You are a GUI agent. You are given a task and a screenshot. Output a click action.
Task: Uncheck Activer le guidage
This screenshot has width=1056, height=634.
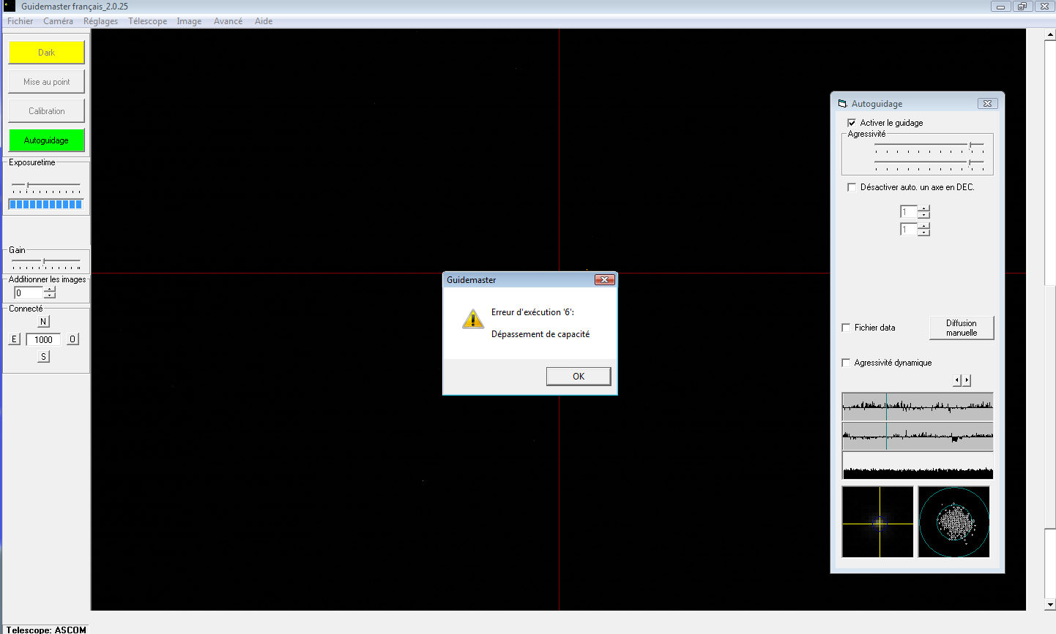(x=851, y=123)
